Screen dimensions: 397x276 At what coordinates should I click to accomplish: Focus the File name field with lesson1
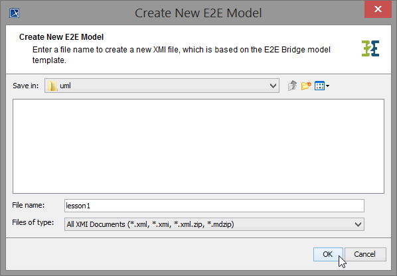214,206
